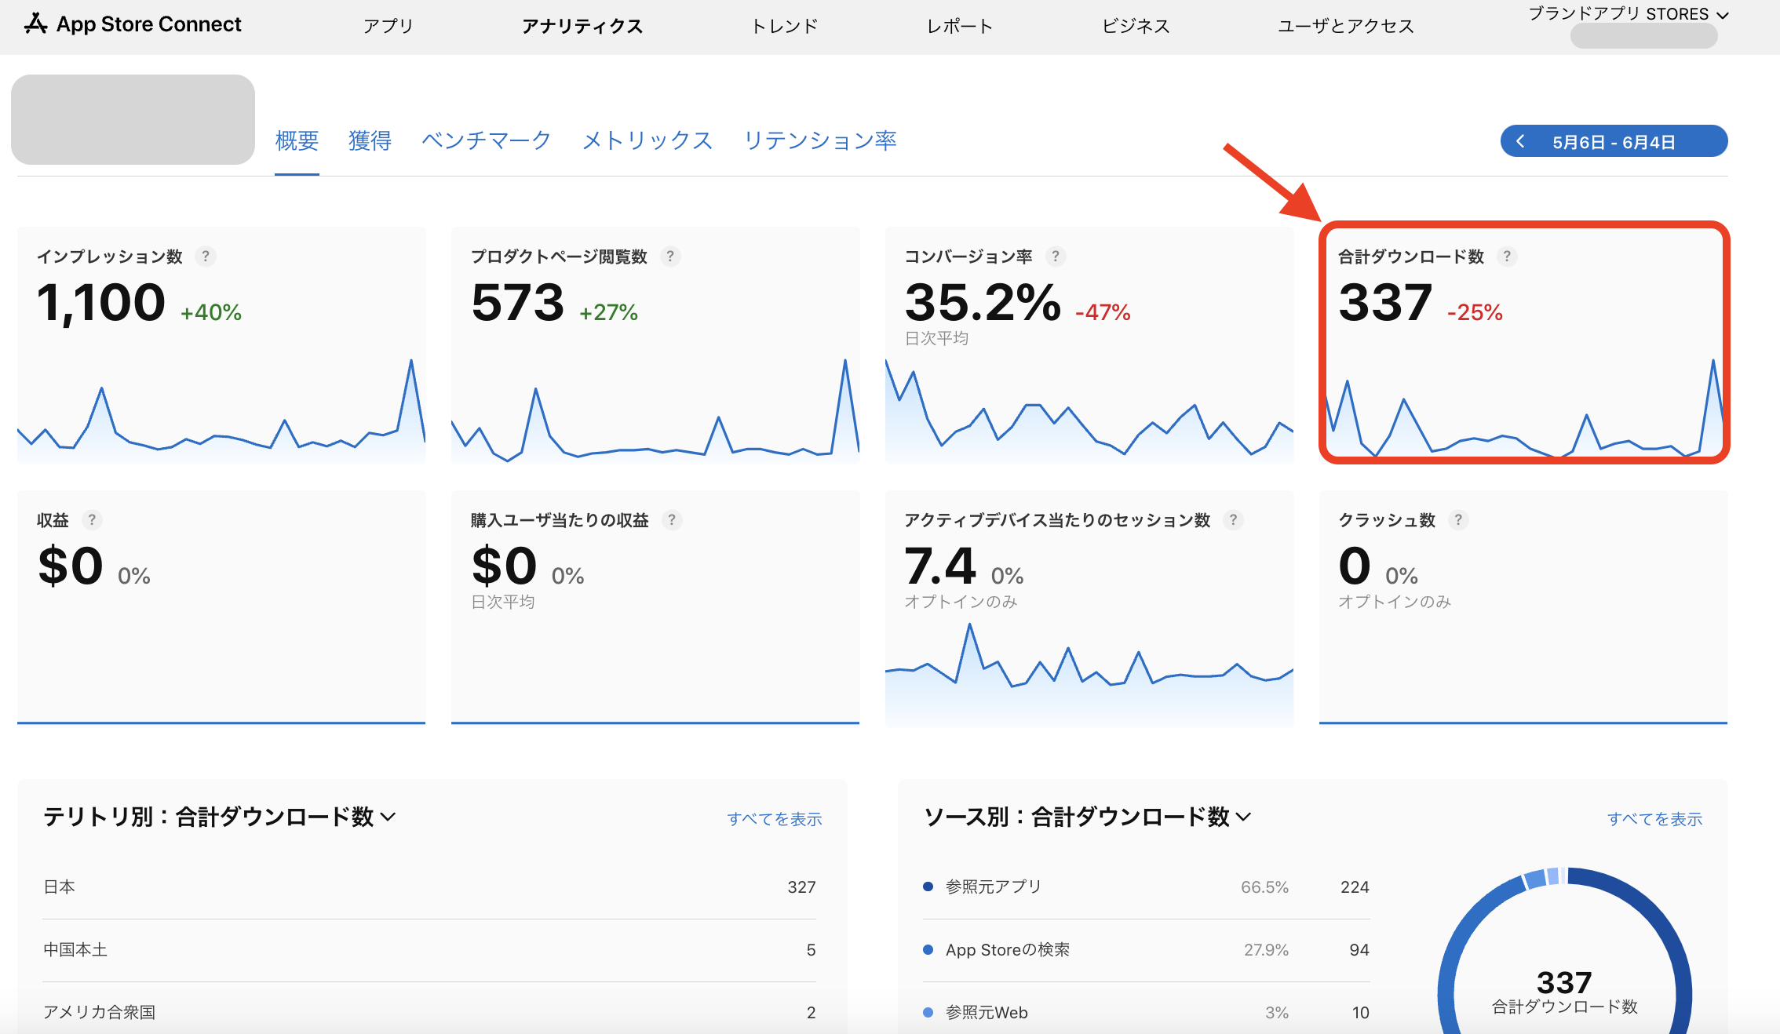1780x1034 pixels.
Task: Select the 参照元Web source row
Action: coord(1147,1012)
